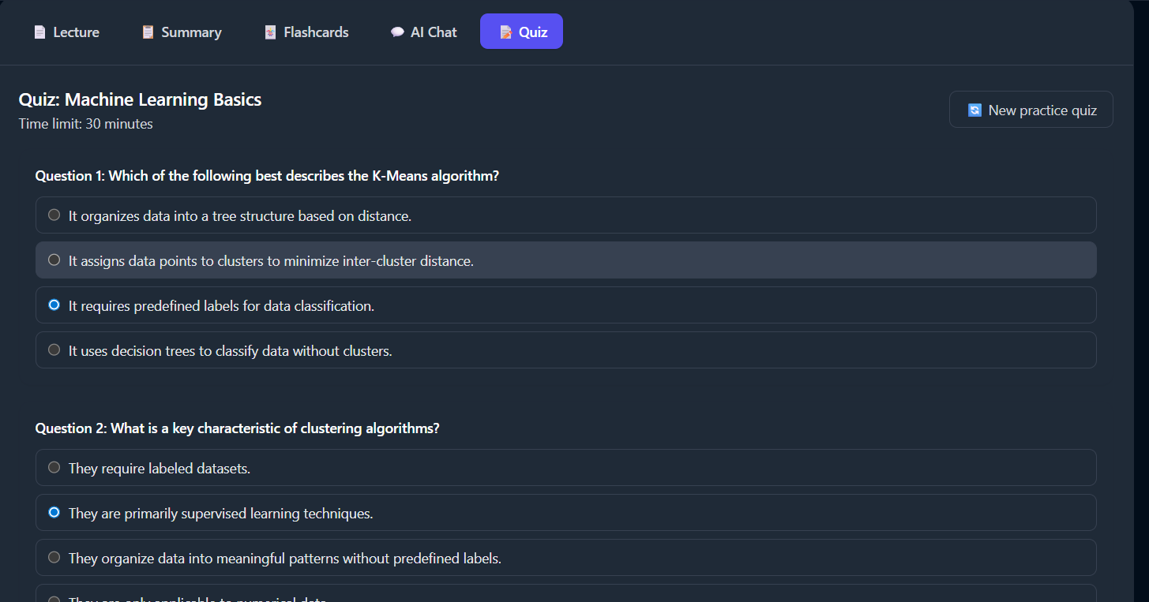Click the speech bubble icon beside AI Chat
This screenshot has height=602, width=1149.
point(397,32)
